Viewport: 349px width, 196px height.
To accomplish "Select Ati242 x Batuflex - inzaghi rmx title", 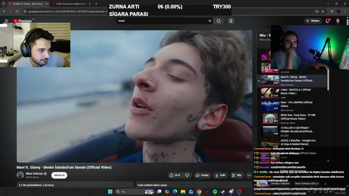I will coord(298,142).
